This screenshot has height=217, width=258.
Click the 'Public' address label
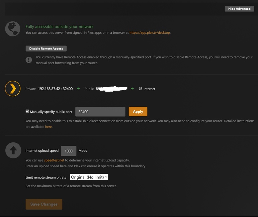(89, 89)
